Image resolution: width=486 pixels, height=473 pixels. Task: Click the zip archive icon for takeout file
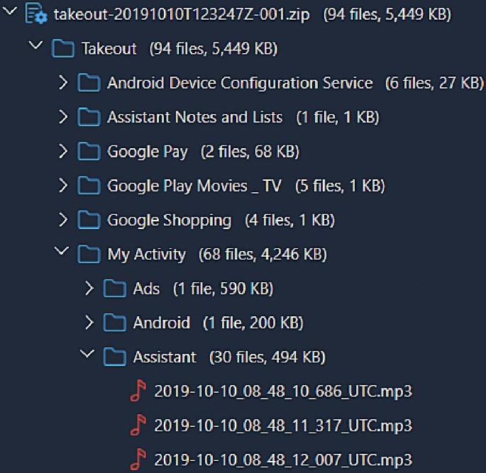[35, 15]
